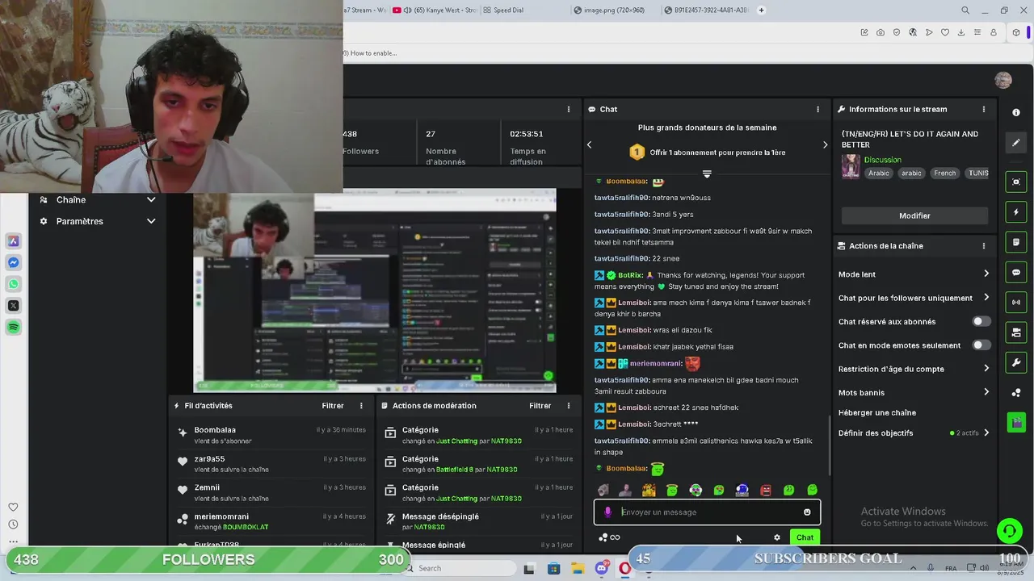Click the broadcast signal icon in right toolbar
Screen dimensions: 1034x581
1016,303
